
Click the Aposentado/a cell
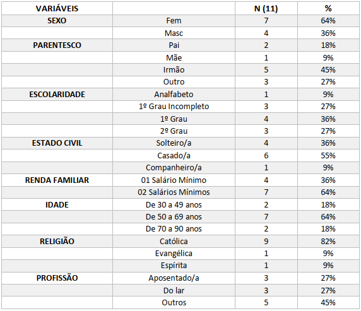(x=174, y=278)
